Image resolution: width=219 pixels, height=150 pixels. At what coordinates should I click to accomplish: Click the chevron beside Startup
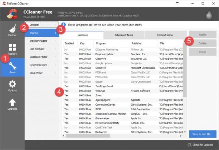(55, 33)
